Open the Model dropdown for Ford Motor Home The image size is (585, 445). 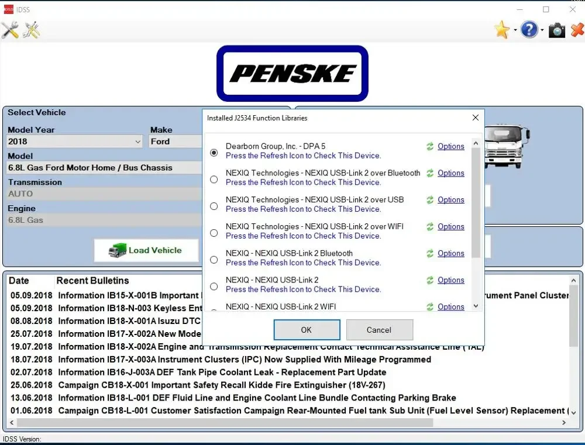105,167
